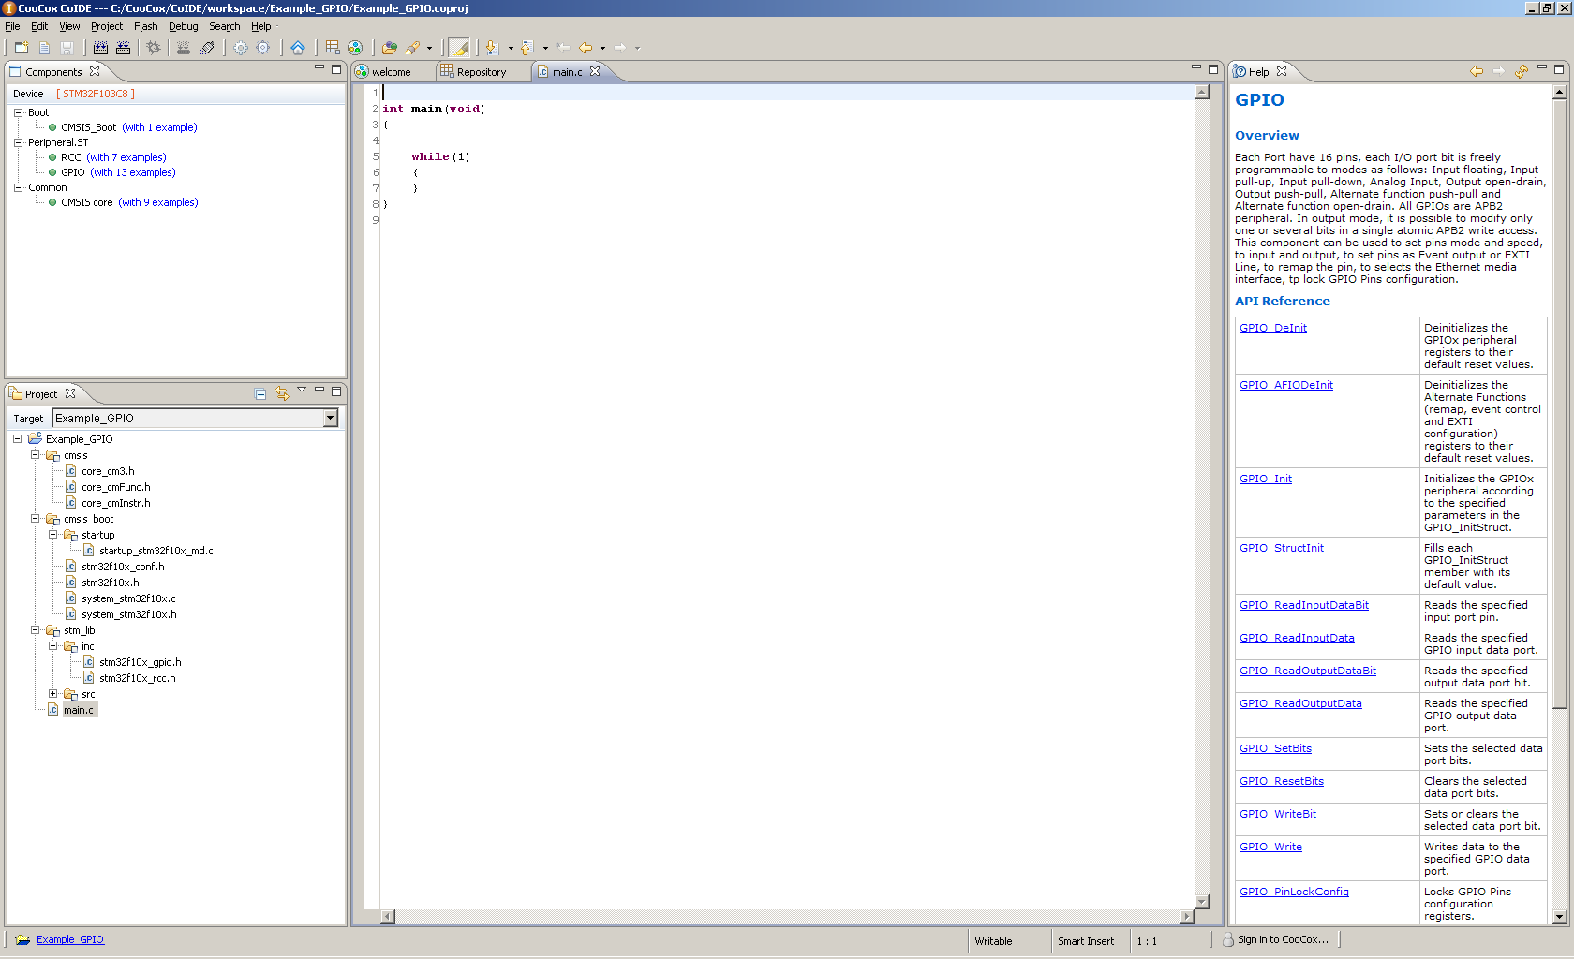
Task: Collapse the cmsis_boot folder
Action: point(36,519)
